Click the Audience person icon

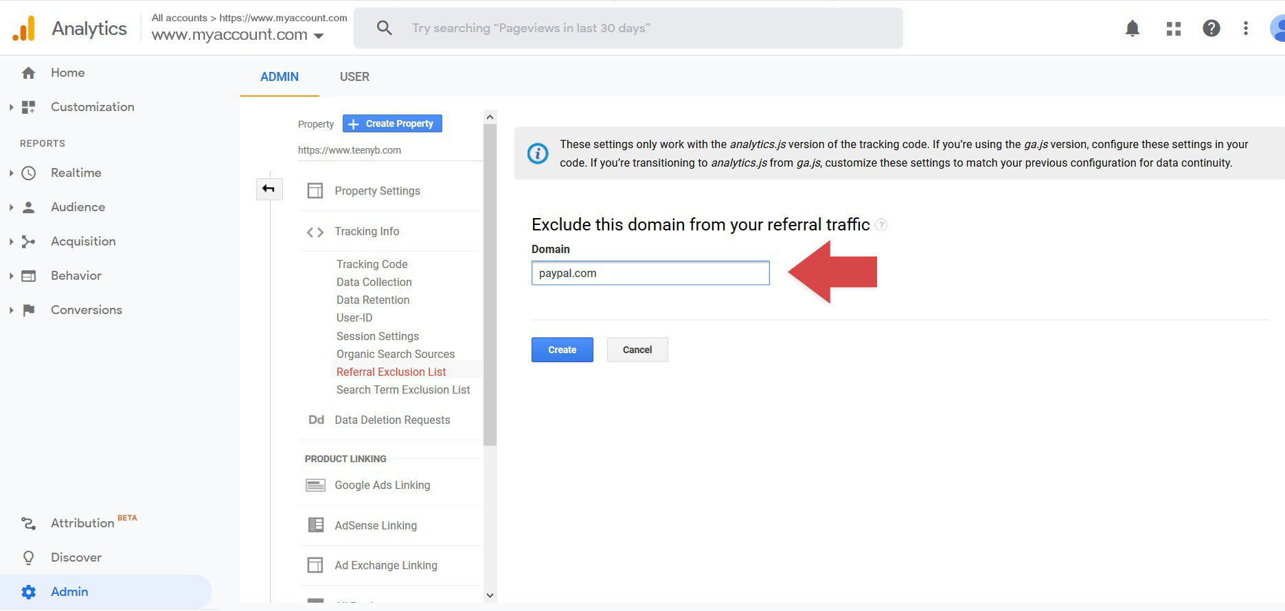pos(28,207)
